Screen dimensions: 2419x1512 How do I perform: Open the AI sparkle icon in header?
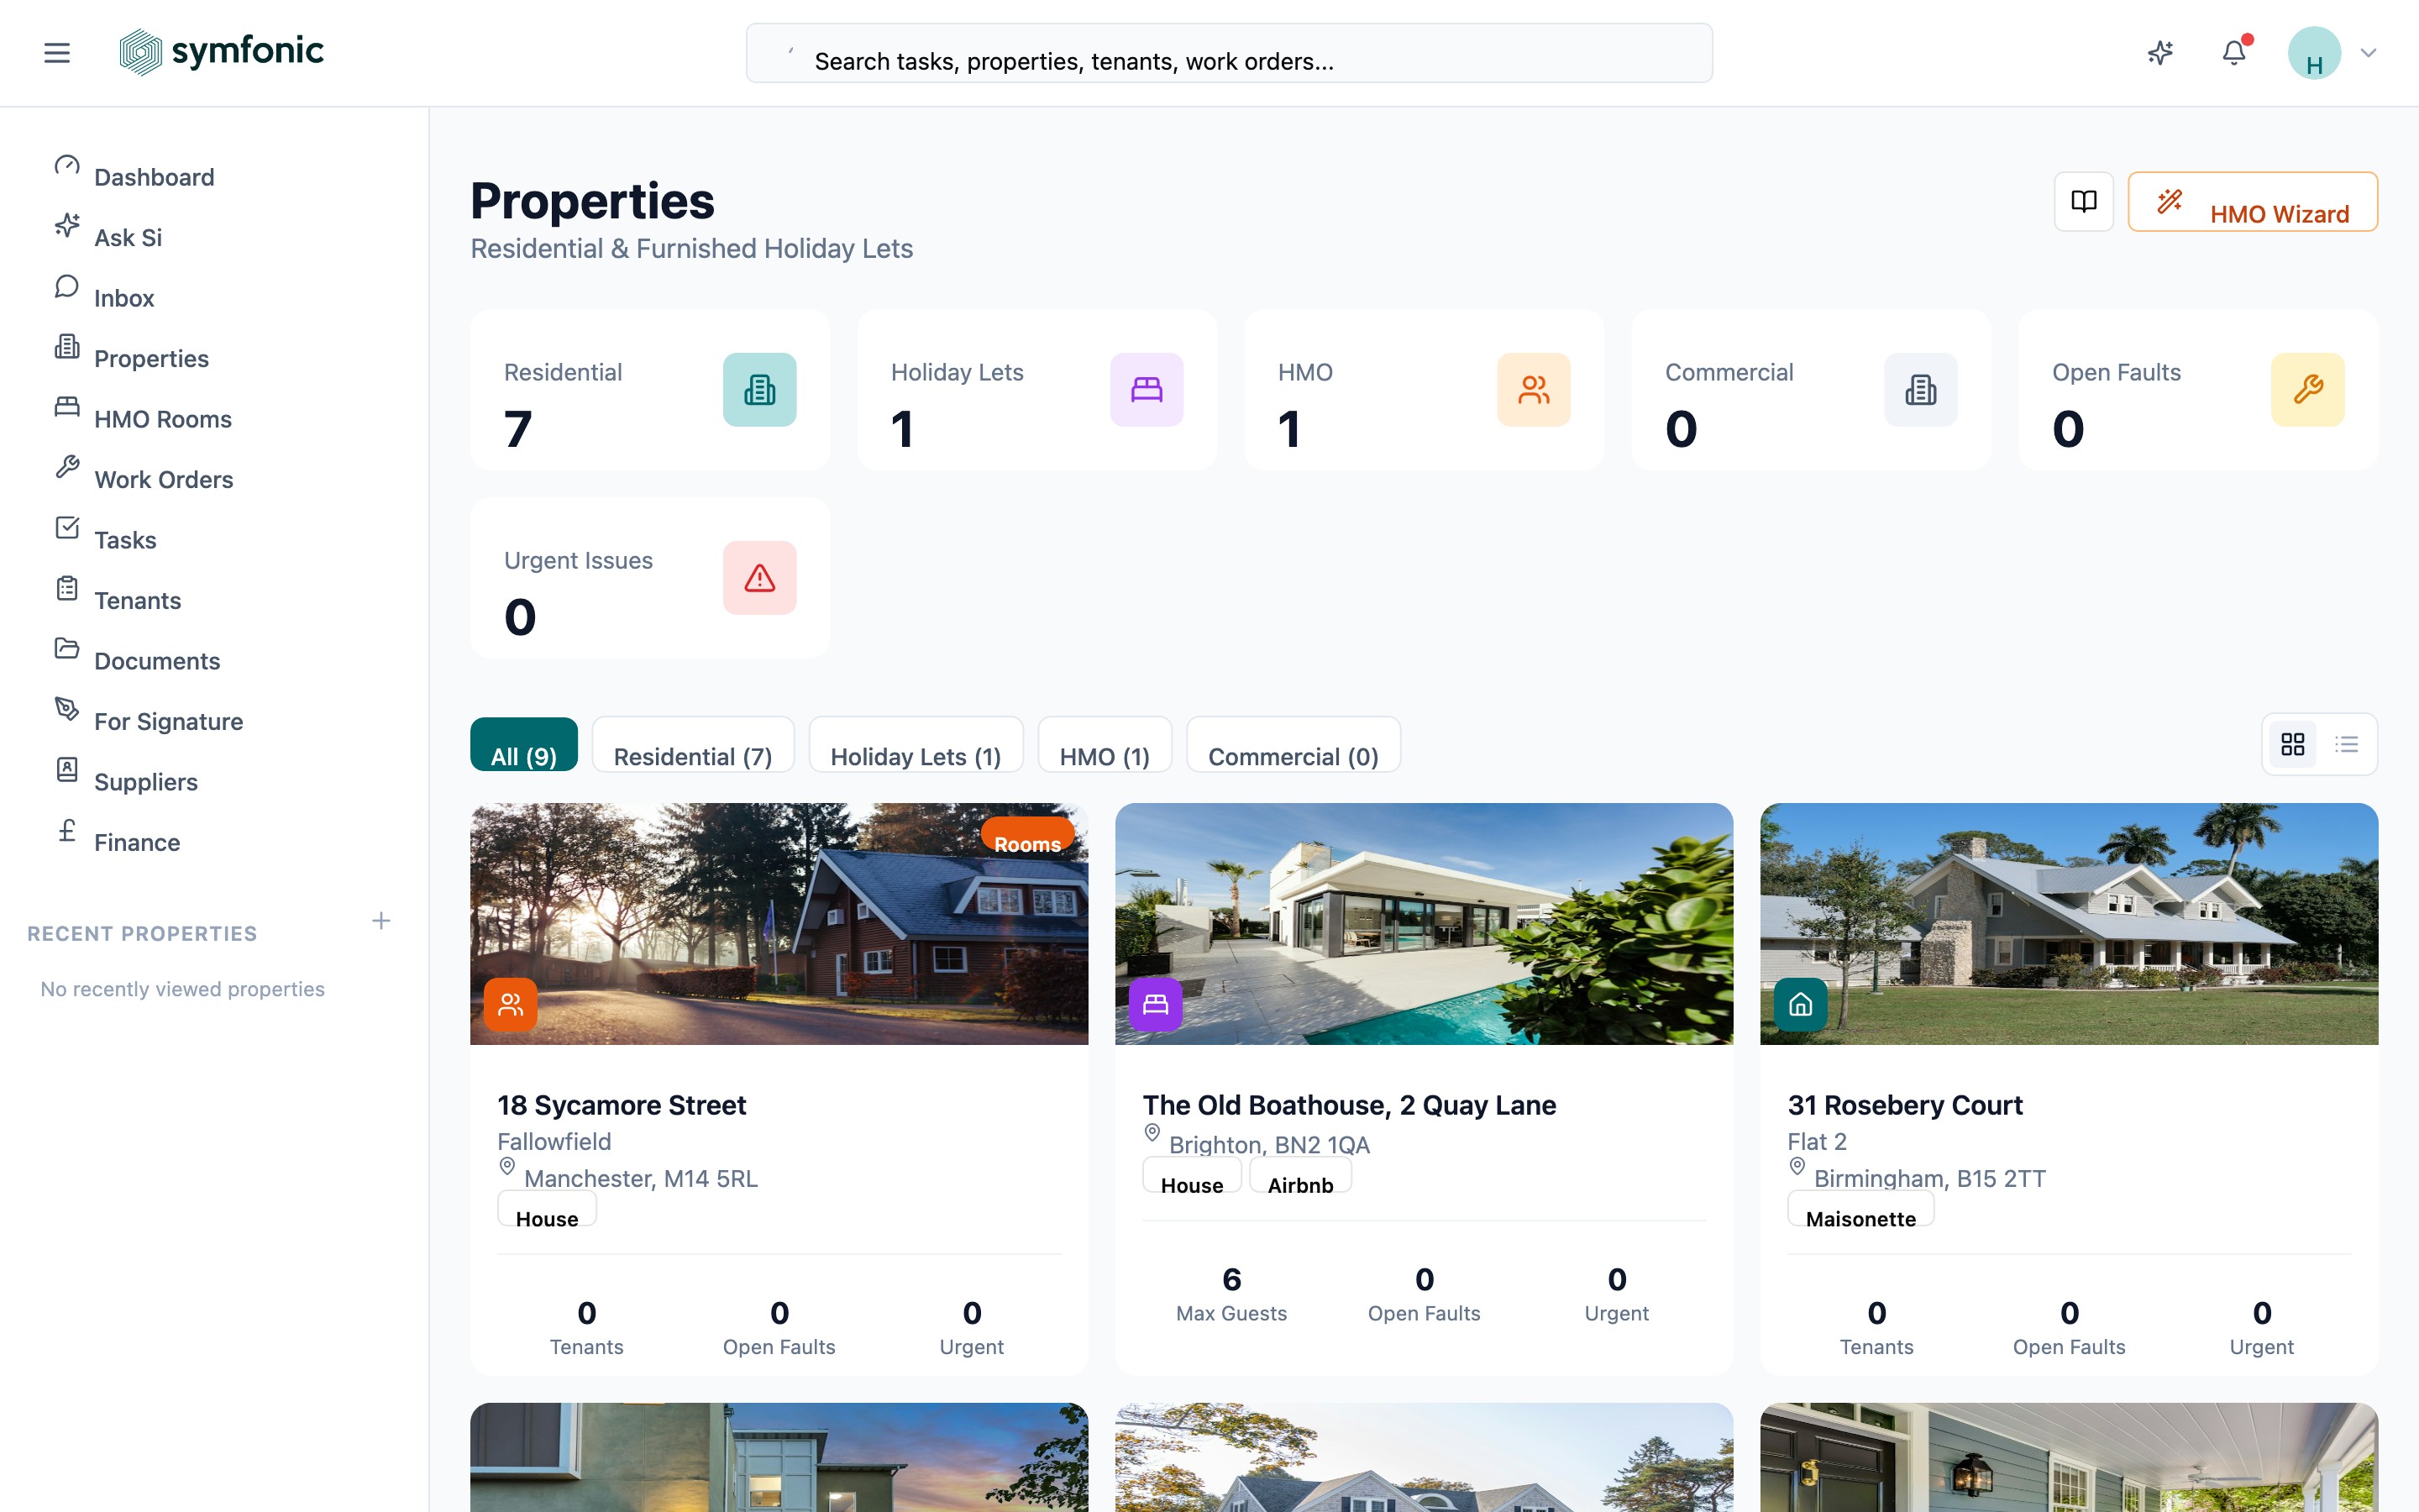(x=2160, y=53)
